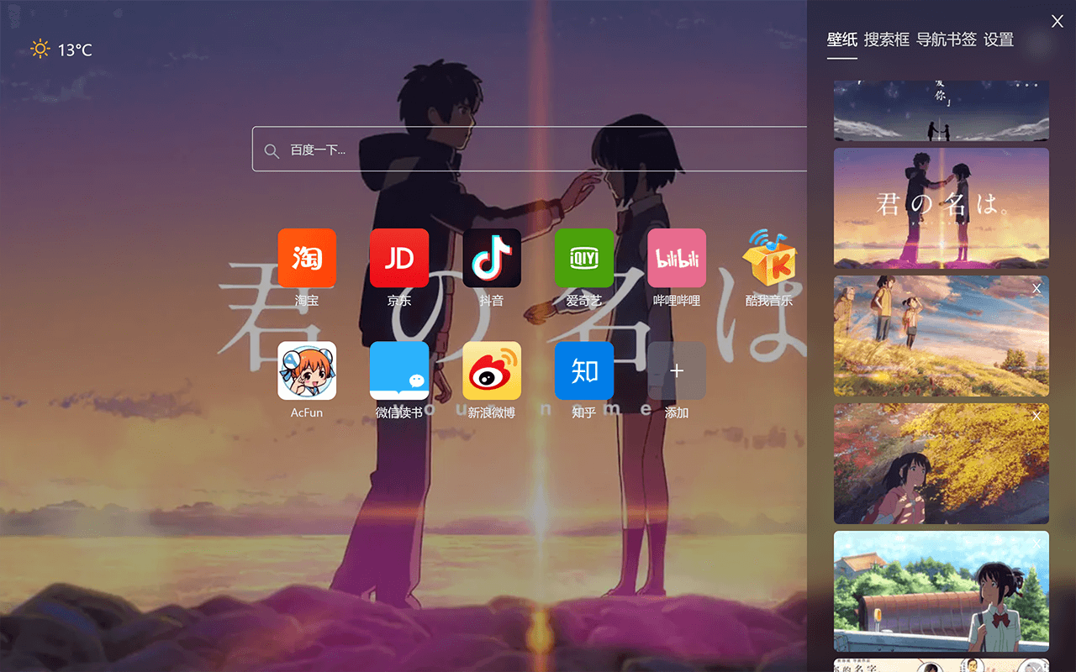Select the 君の名は title wallpaper thumbnail
The height and width of the screenshot is (672, 1076).
941,208
